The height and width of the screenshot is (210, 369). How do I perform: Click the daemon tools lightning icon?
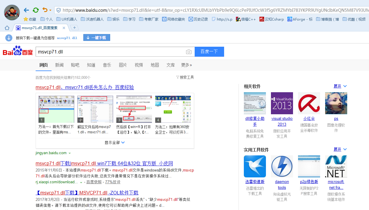tap(282, 166)
